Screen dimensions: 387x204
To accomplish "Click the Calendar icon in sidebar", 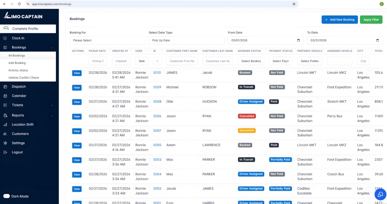I will pos(5,96).
